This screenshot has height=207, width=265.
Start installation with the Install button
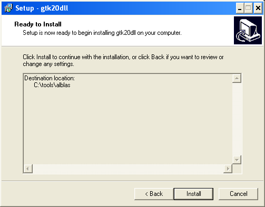(x=193, y=194)
